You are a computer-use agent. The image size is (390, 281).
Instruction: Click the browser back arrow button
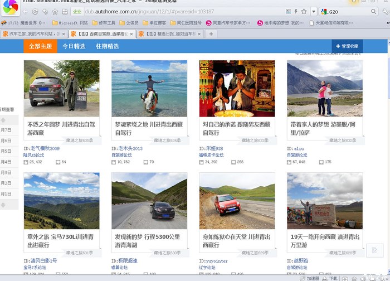(26, 11)
